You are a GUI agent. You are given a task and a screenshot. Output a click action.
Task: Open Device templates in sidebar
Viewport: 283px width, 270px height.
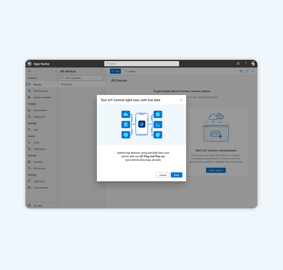[x=42, y=97]
